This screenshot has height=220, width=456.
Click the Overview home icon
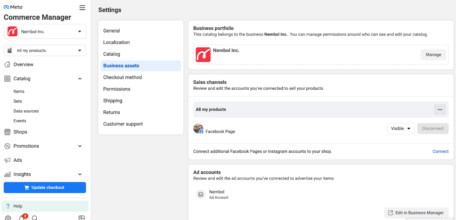click(7, 64)
